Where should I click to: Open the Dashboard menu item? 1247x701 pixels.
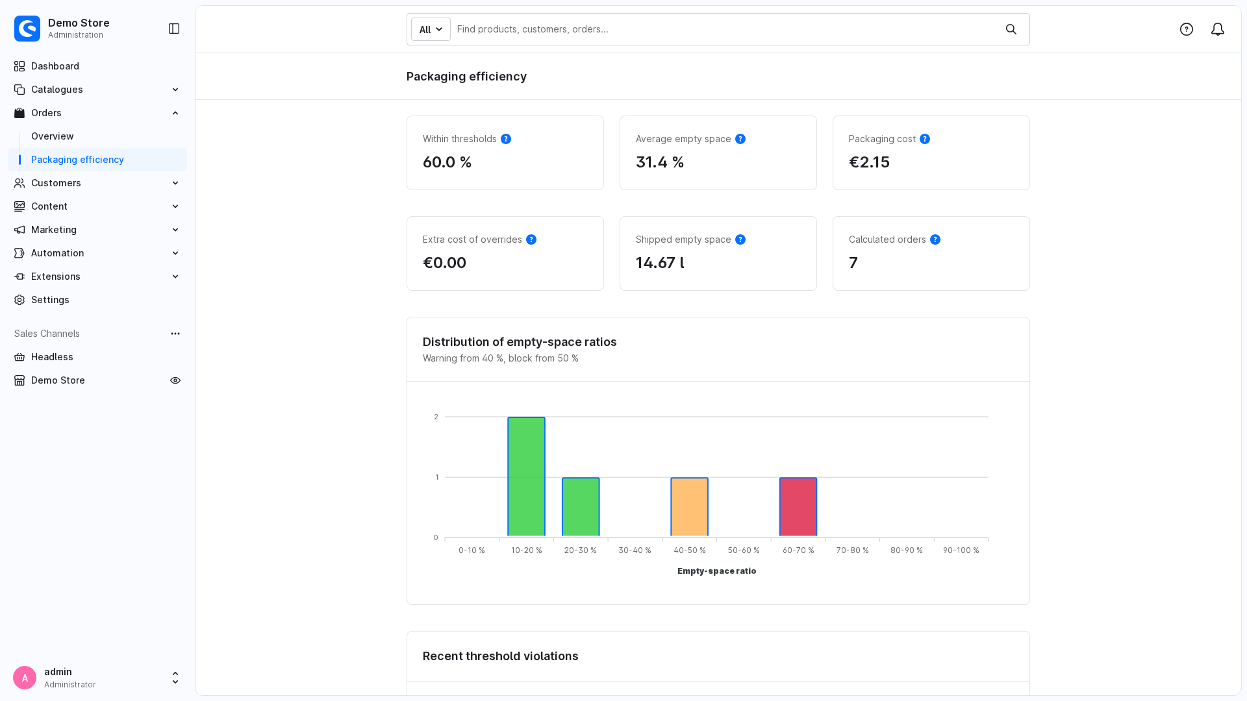[x=97, y=66]
